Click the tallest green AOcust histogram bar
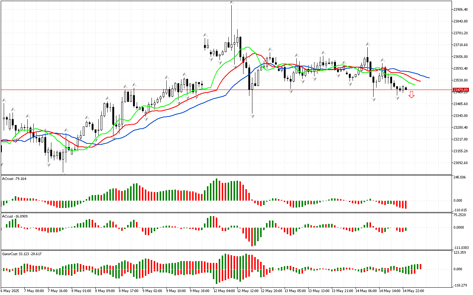The height and width of the screenshot is (295, 473). (x=217, y=190)
